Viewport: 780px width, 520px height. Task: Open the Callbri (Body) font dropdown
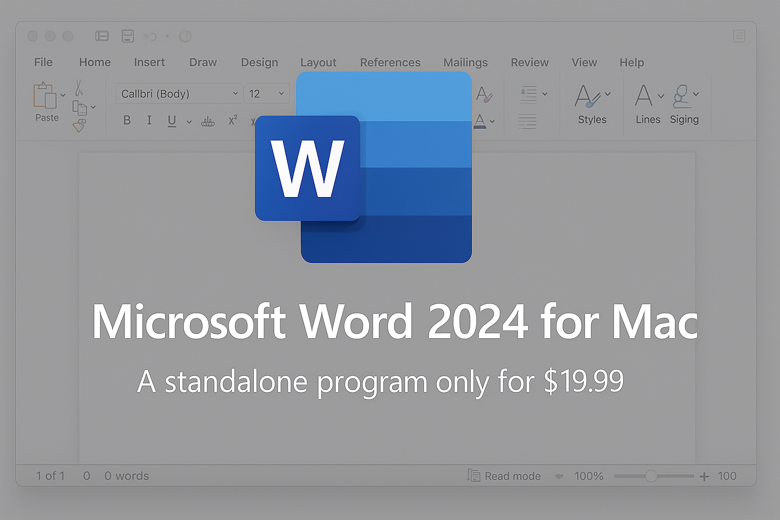coord(179,93)
